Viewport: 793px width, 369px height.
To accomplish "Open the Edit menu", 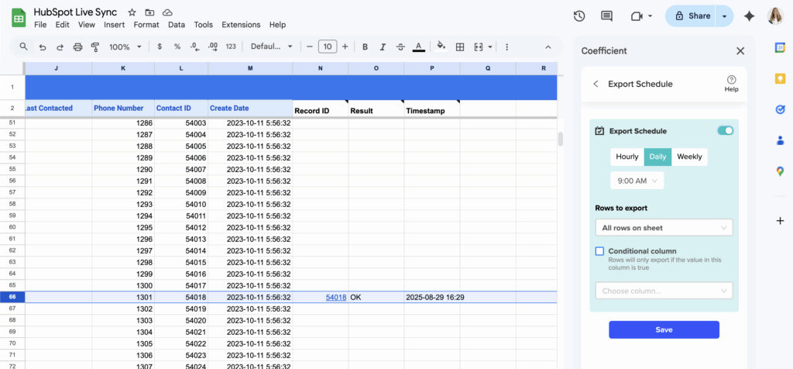I will tap(62, 25).
